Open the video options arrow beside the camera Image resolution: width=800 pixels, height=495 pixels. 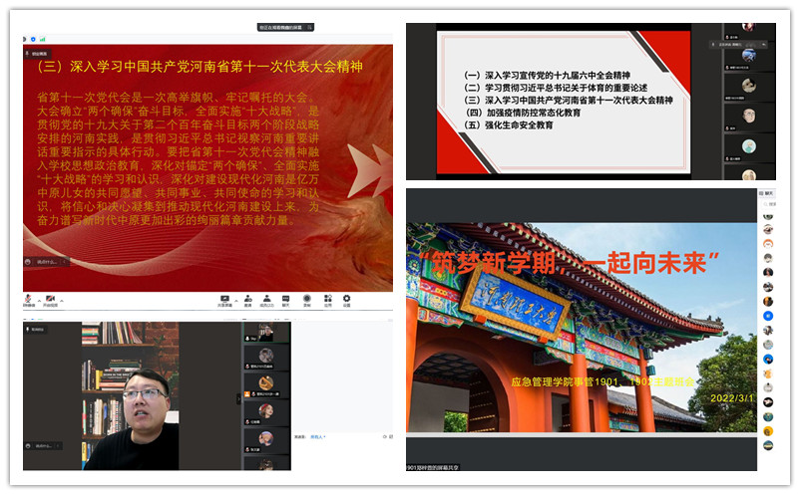pyautogui.click(x=62, y=298)
